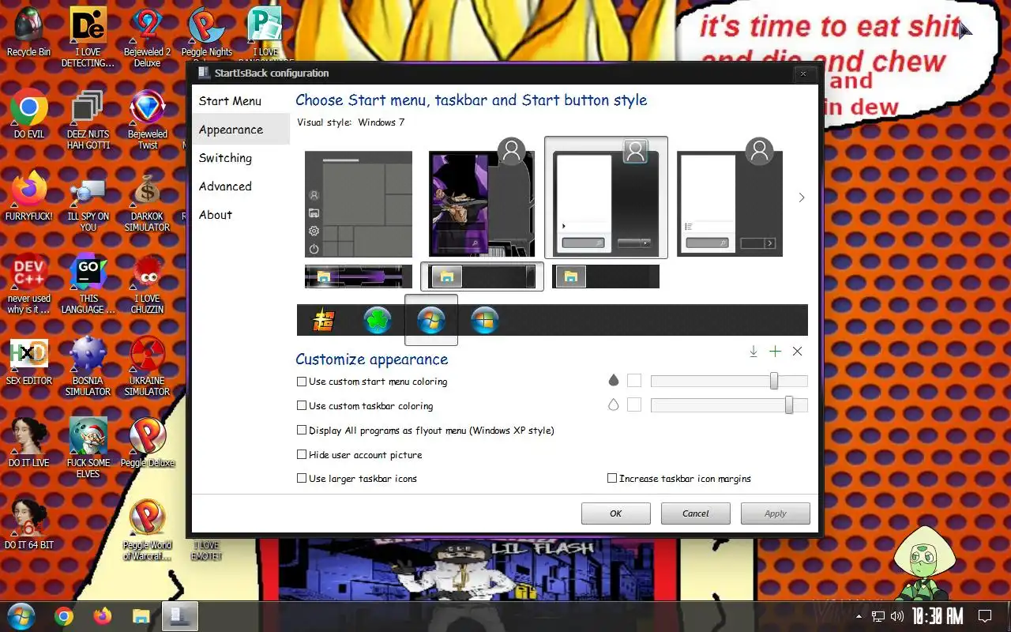Select the green clover Start orb
This screenshot has height=632, width=1011.
(x=378, y=320)
